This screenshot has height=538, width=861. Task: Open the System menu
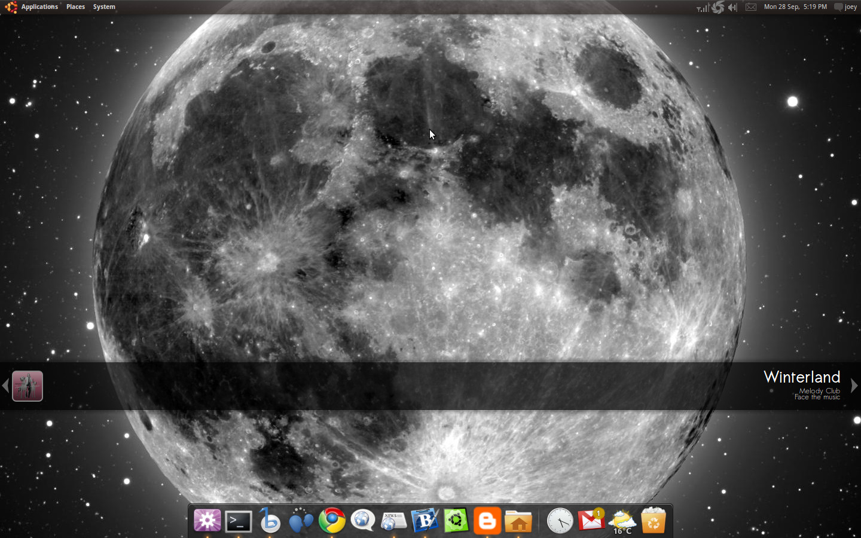104,7
